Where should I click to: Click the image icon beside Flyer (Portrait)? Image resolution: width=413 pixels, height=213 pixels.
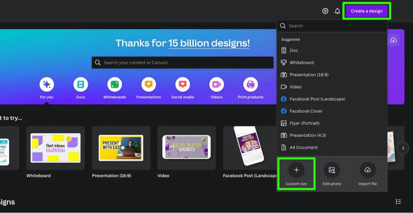point(284,123)
